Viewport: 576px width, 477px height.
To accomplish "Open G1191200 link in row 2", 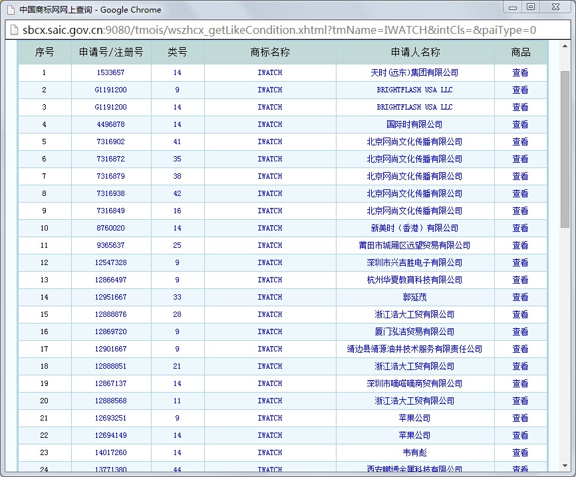I will pos(110,90).
